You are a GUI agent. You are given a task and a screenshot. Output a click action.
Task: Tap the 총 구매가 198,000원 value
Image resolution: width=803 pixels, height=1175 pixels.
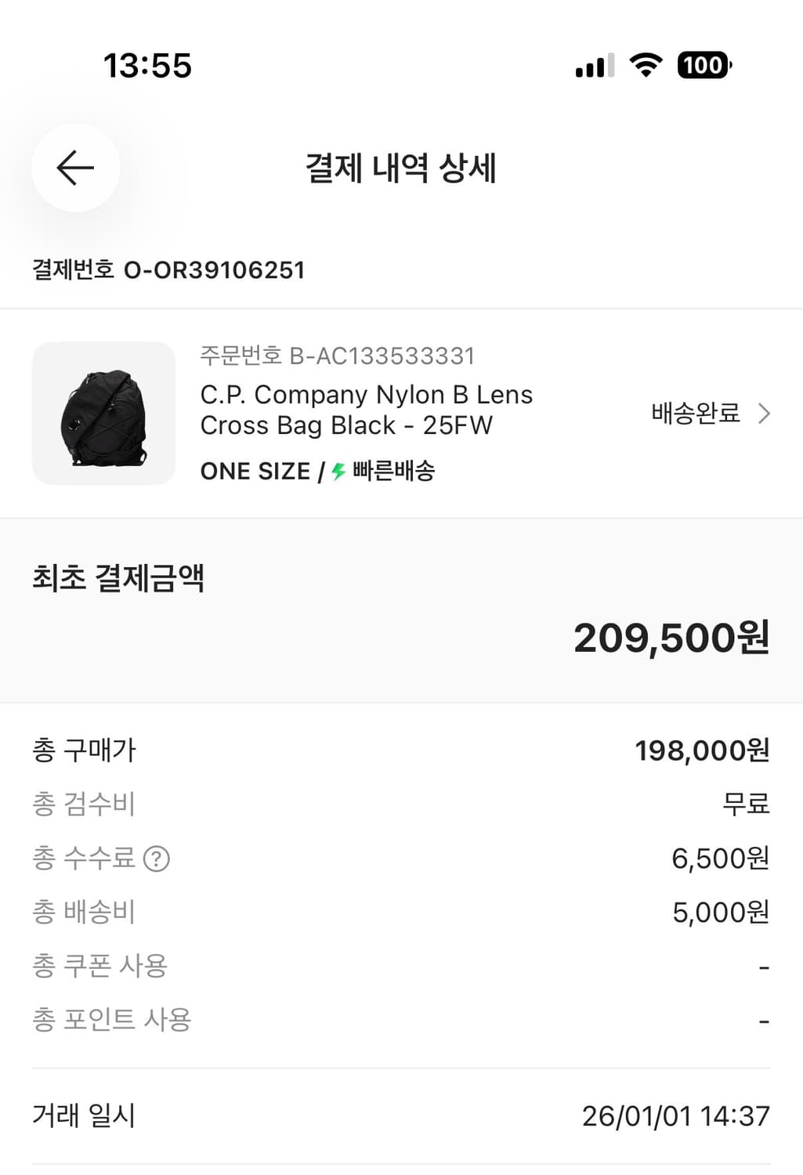[702, 750]
